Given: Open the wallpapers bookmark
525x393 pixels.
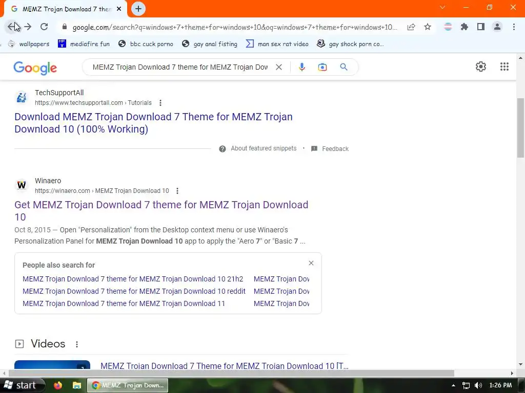Looking at the screenshot, I should [29, 44].
